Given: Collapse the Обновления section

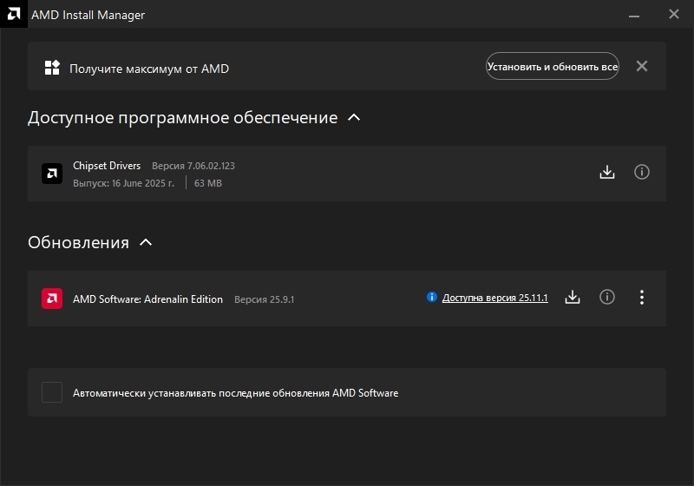Looking at the screenshot, I should (x=146, y=242).
